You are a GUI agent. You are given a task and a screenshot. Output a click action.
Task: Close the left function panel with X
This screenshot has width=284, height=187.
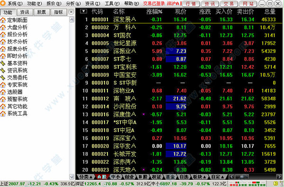click(x=71, y=12)
